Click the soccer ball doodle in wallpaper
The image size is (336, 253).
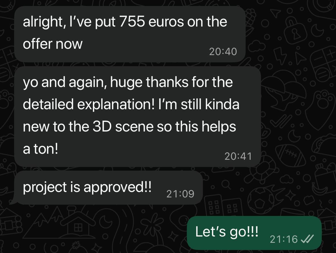click(261, 201)
